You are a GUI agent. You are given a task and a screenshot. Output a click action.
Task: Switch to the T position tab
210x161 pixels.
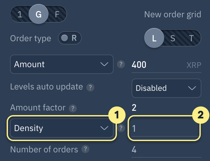click(x=191, y=38)
